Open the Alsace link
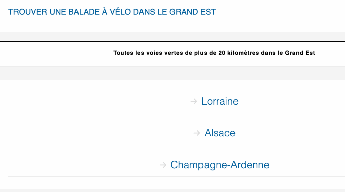 pyautogui.click(x=220, y=133)
